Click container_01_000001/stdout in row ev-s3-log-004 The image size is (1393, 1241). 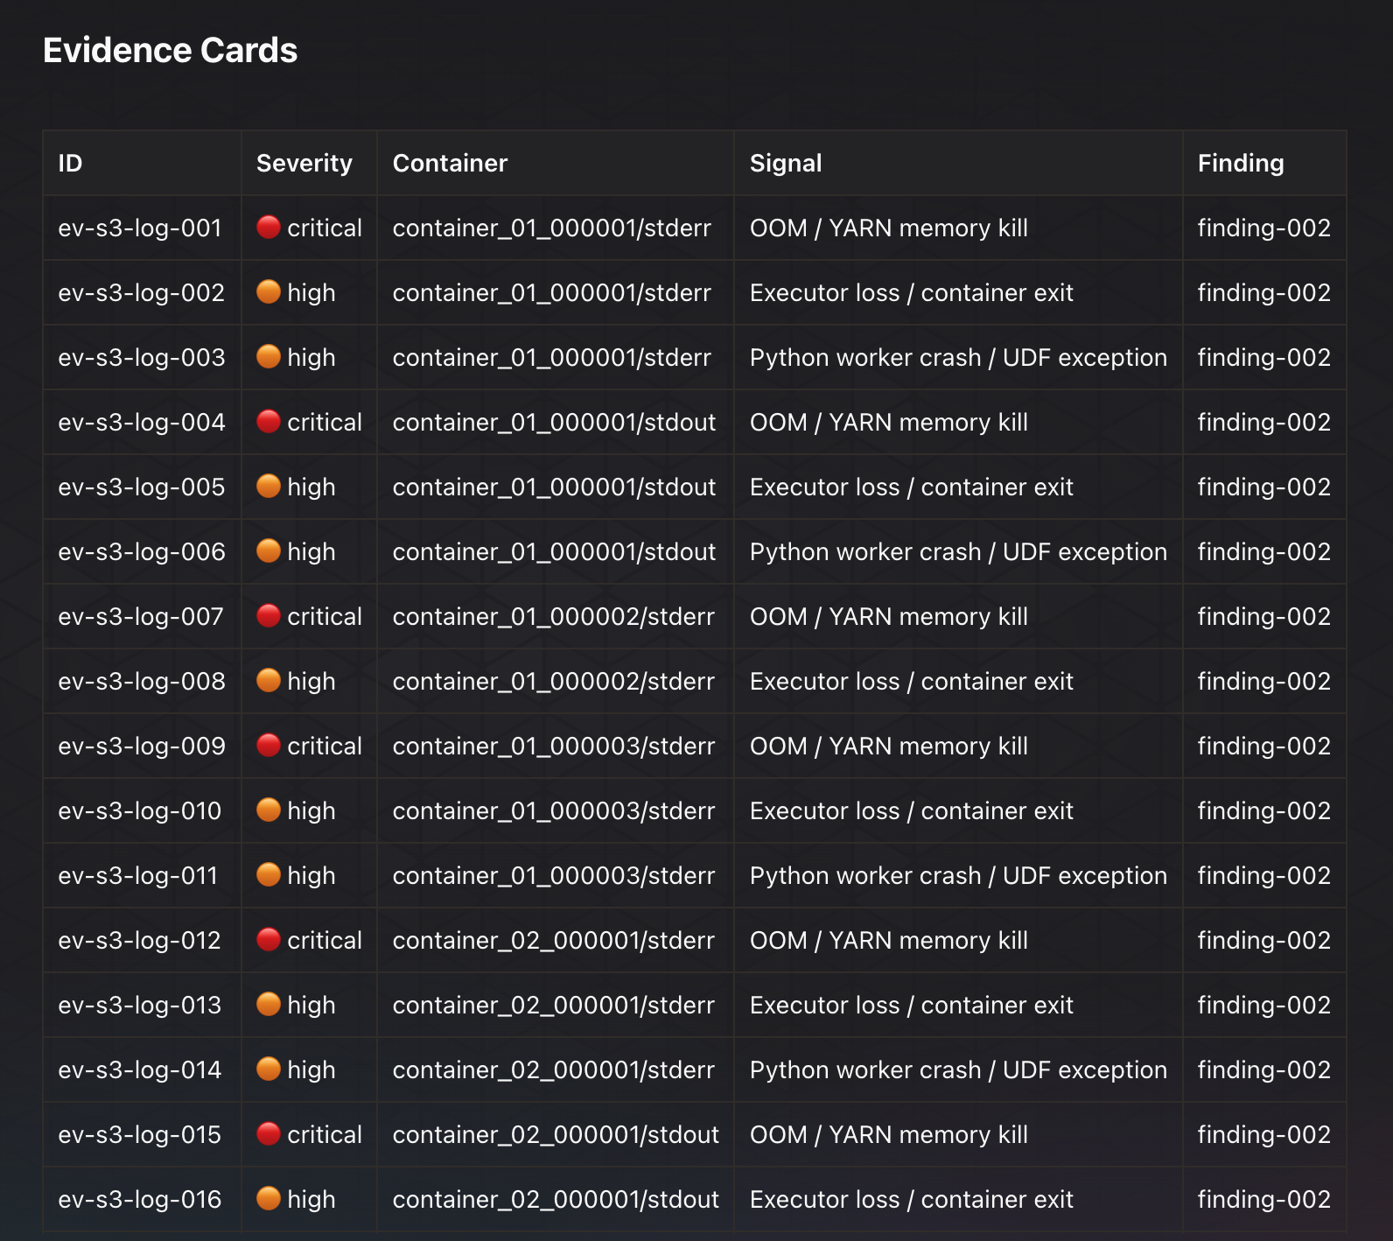(555, 422)
